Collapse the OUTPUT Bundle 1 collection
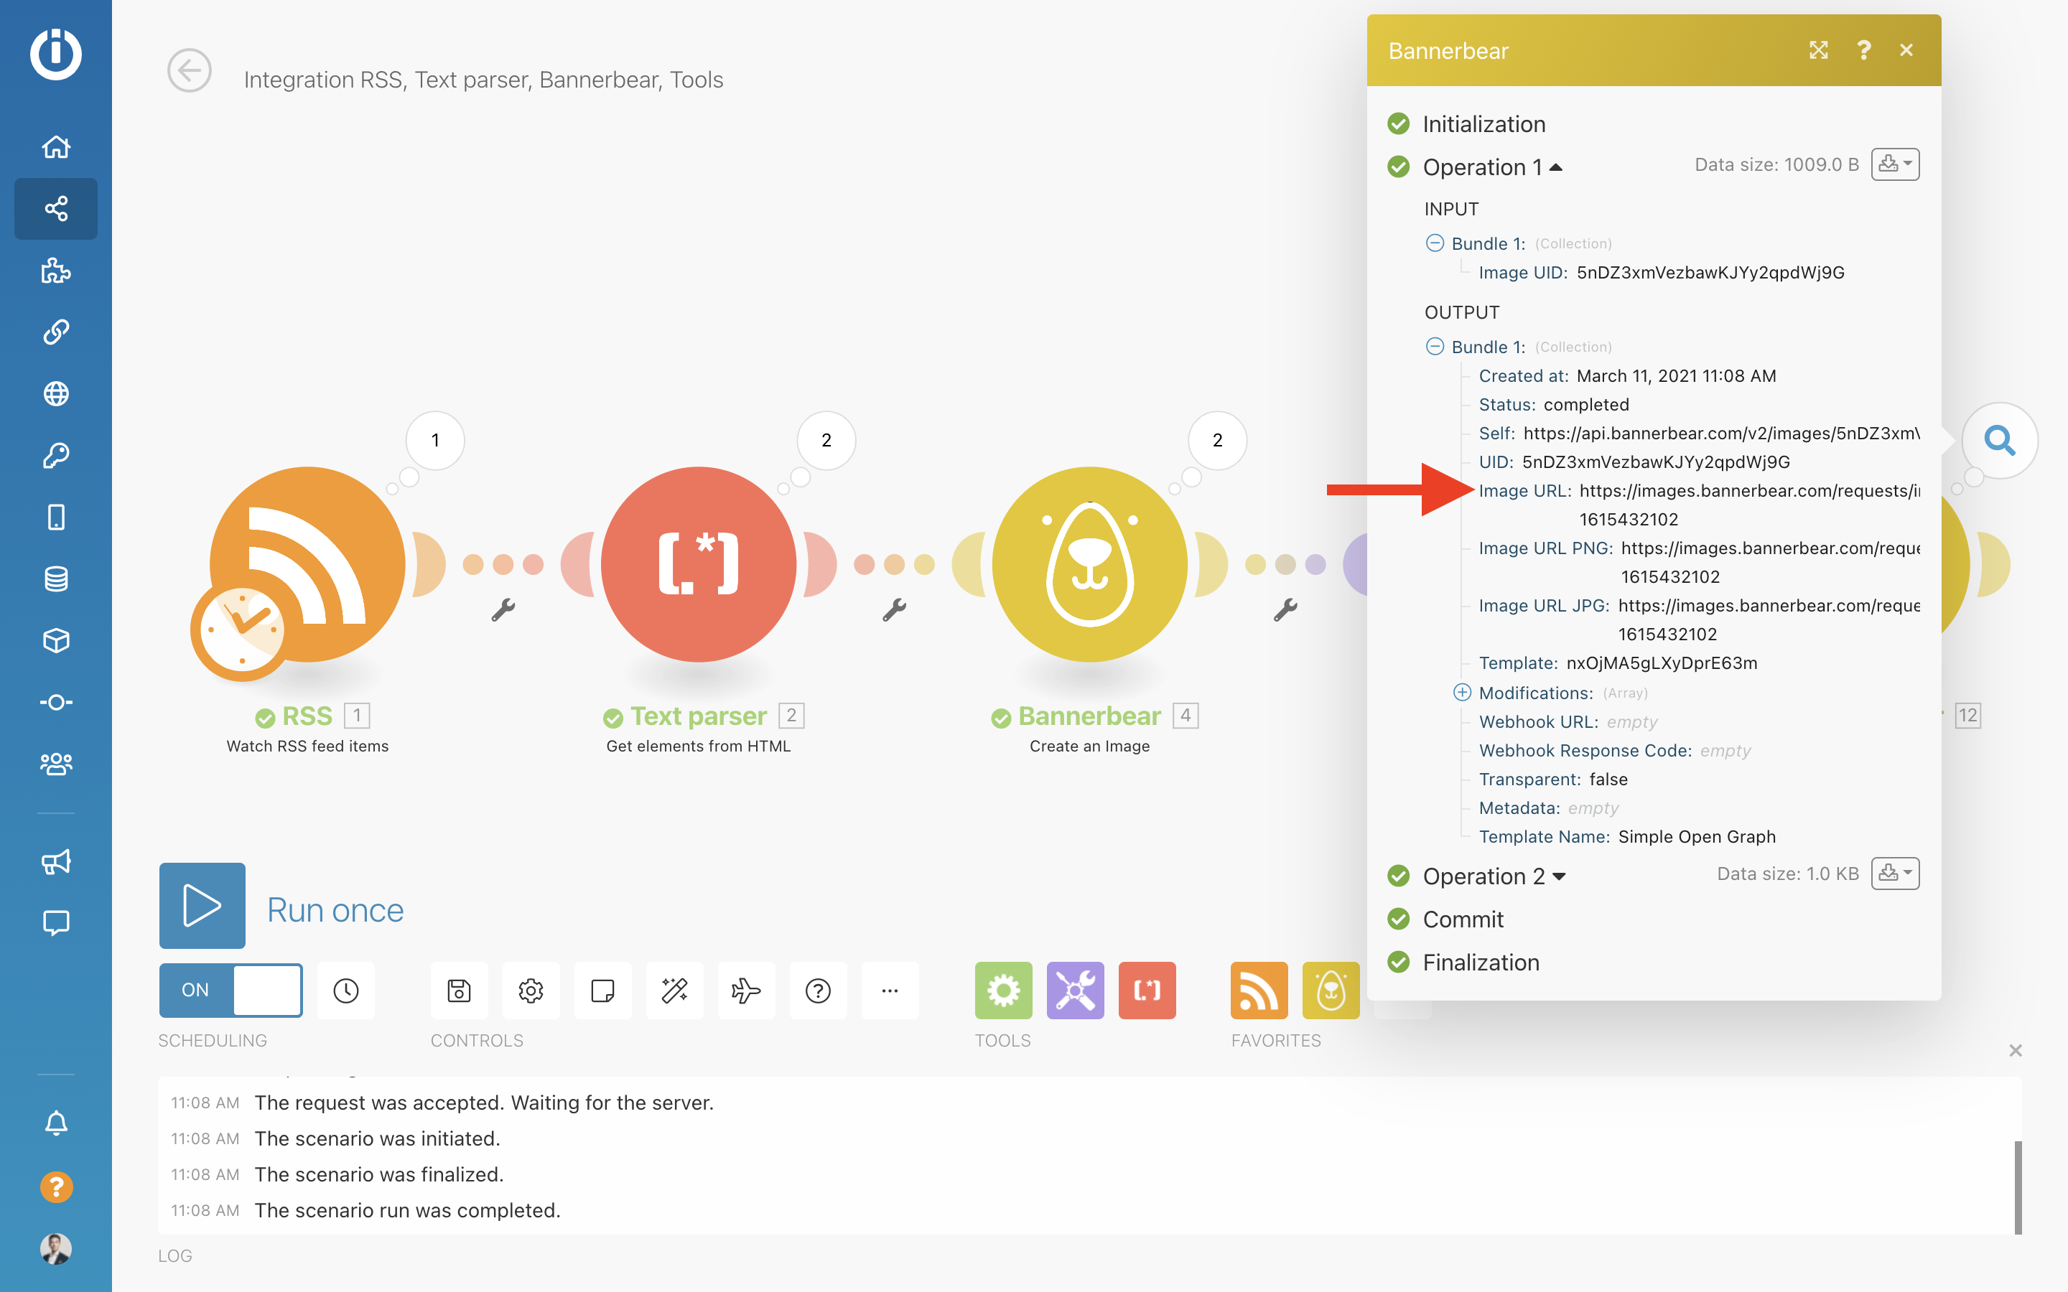The image size is (2068, 1292). (1435, 346)
